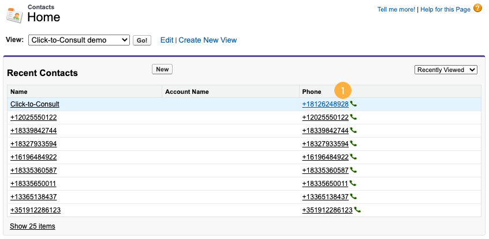Image resolution: width=489 pixels, height=239 pixels.
Task: Click the Show 25 items link
Action: click(32, 226)
